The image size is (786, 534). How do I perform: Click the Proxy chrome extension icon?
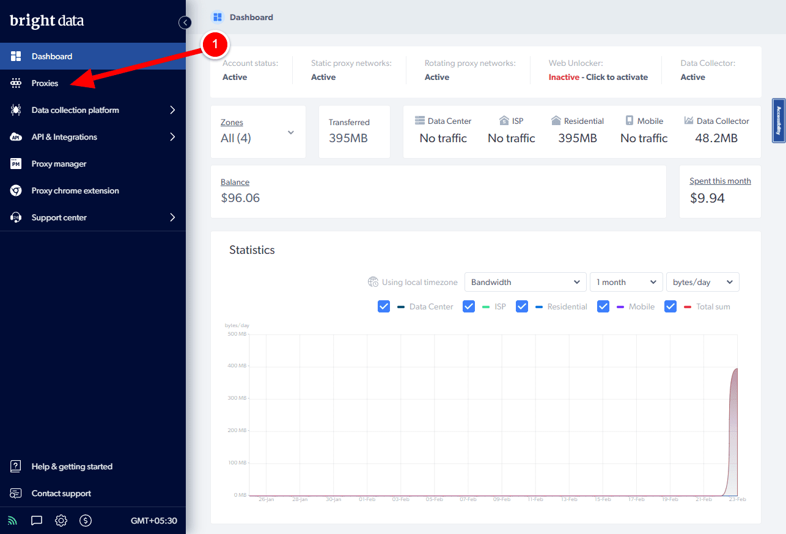coord(17,191)
